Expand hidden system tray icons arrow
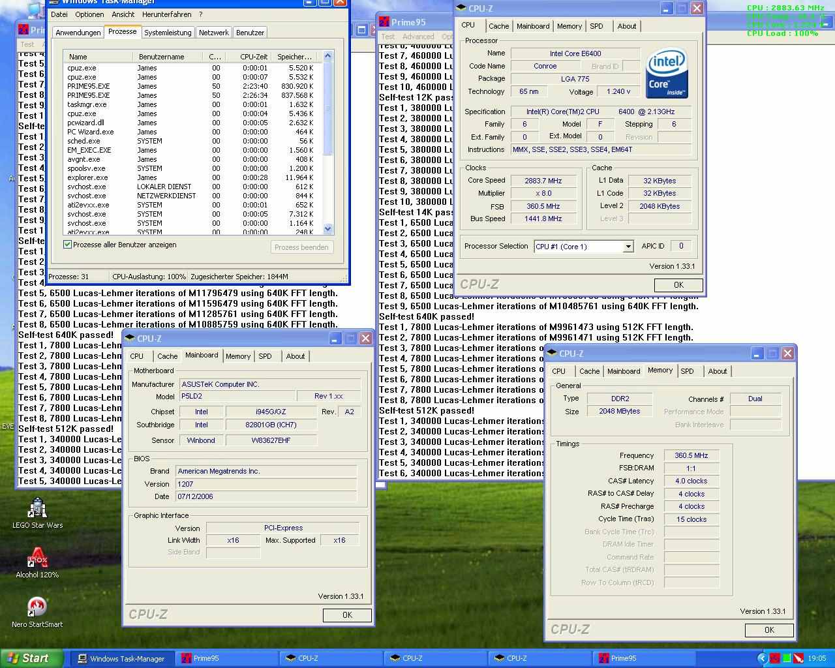 click(x=762, y=658)
